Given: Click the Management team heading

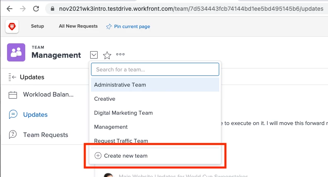Looking at the screenshot, I should pyautogui.click(x=56, y=55).
